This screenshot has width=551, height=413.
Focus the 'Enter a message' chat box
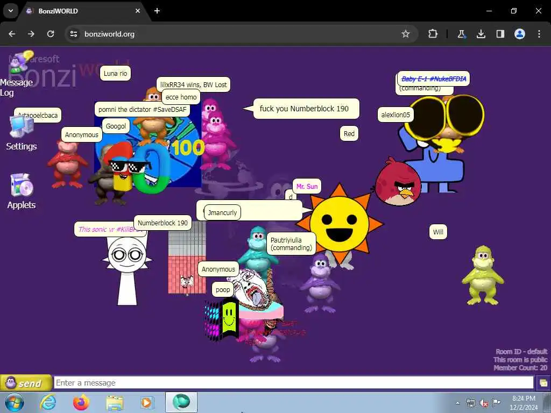[293, 383]
